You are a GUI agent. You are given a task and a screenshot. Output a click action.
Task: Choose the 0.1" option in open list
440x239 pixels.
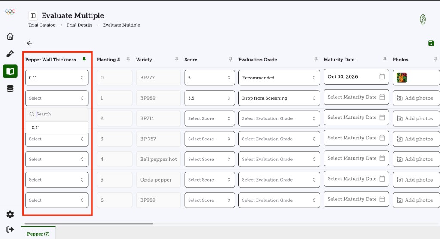[57, 127]
